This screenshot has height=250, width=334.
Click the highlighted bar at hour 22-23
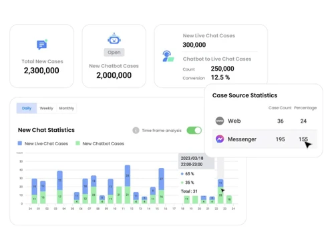click(220, 191)
